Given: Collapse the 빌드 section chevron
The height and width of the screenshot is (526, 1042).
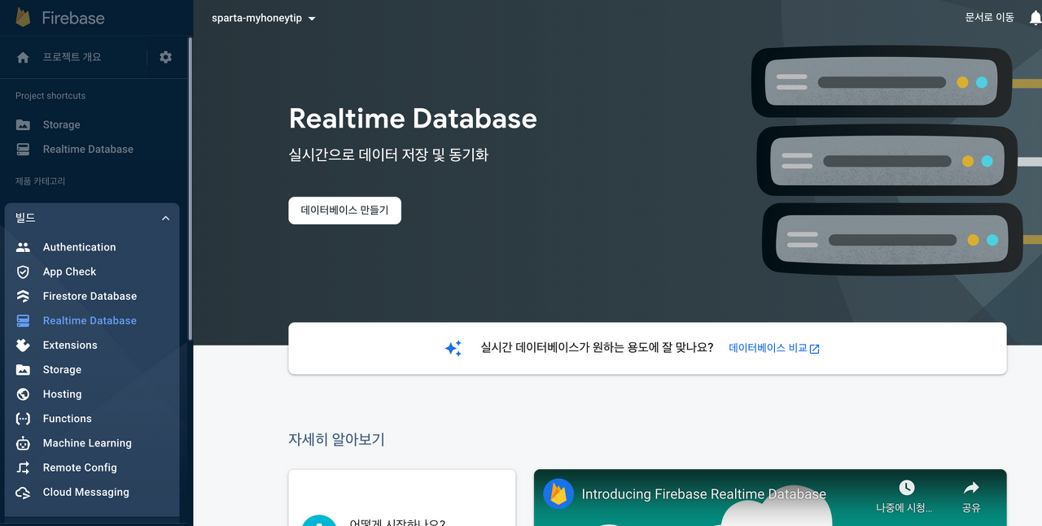Looking at the screenshot, I should (x=165, y=218).
